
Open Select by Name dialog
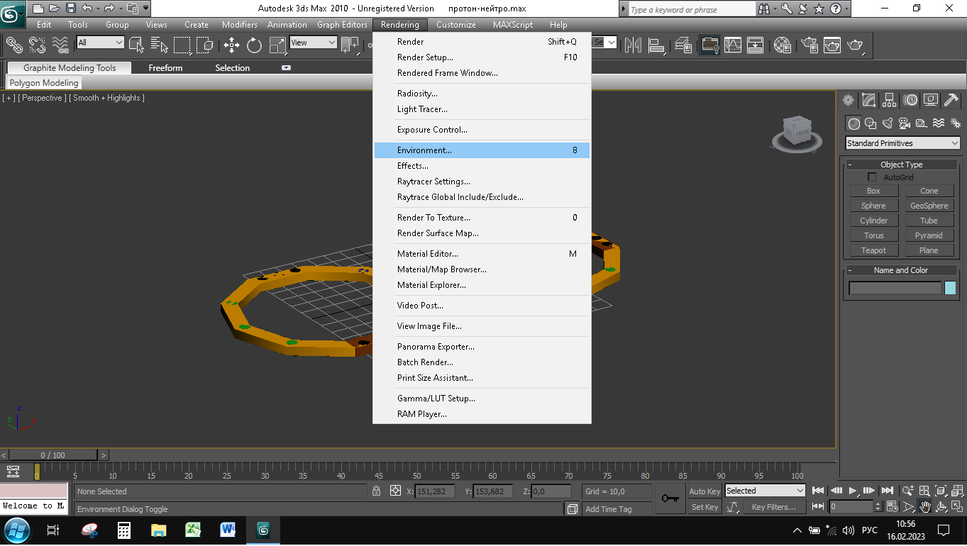point(160,45)
